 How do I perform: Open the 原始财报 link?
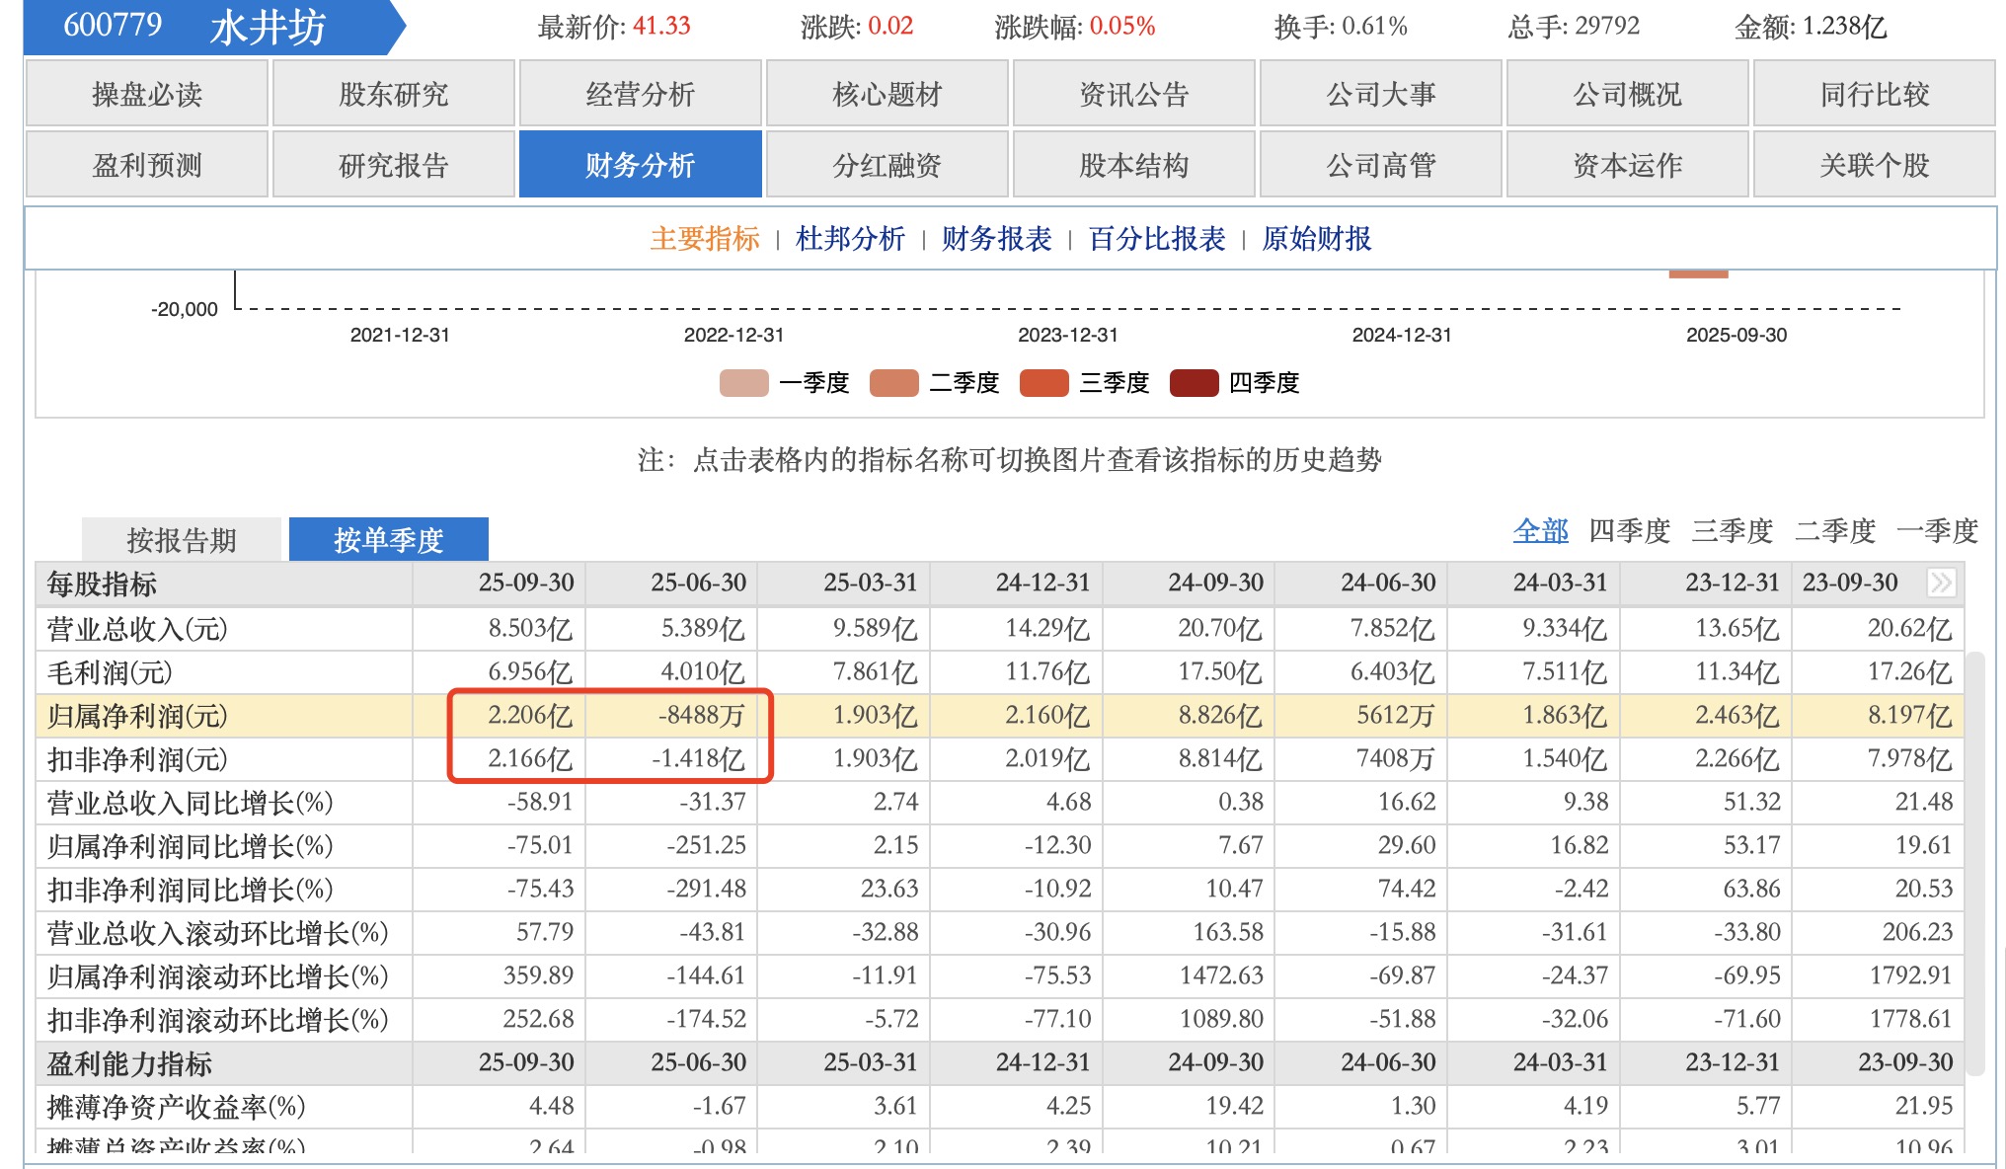click(1316, 239)
